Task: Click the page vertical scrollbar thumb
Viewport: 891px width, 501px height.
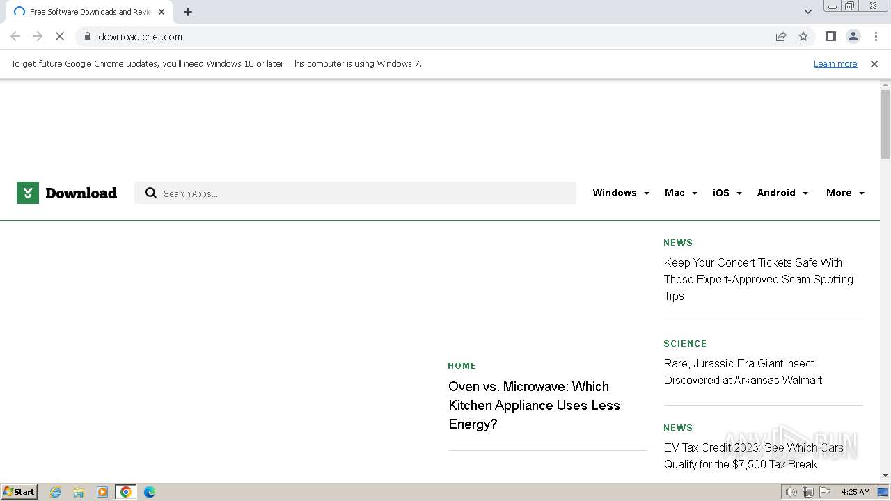Action: coord(885,124)
